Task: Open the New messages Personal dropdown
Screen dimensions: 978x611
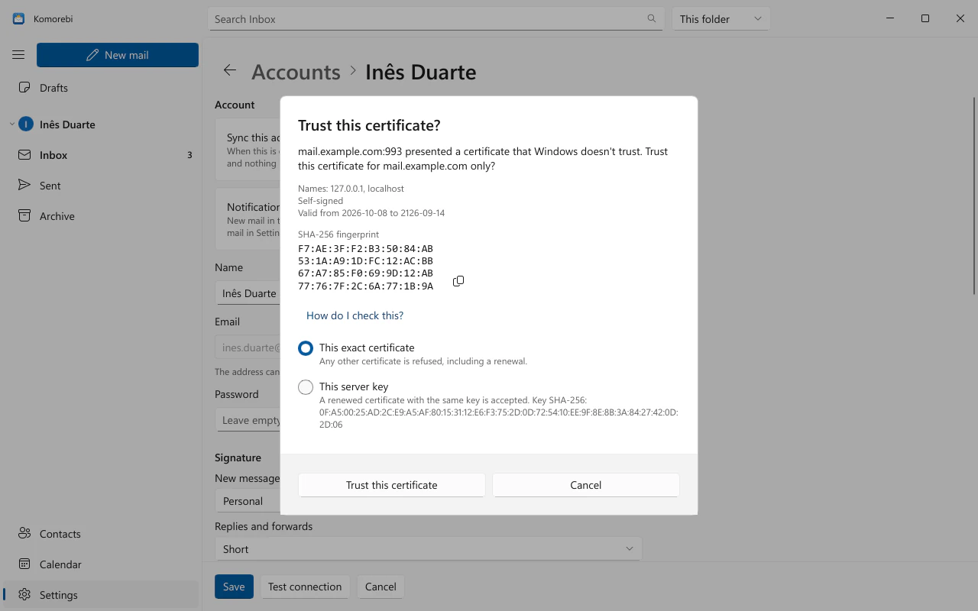Action: 248,501
